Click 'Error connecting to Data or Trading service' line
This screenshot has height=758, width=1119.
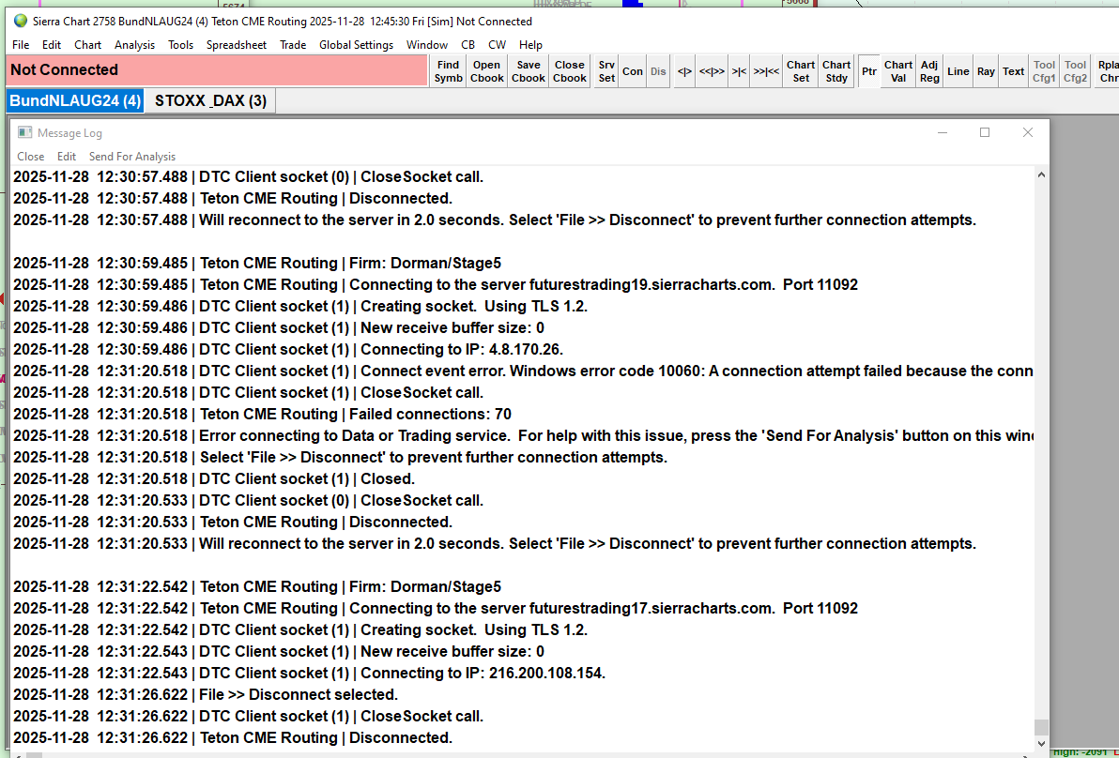523,435
